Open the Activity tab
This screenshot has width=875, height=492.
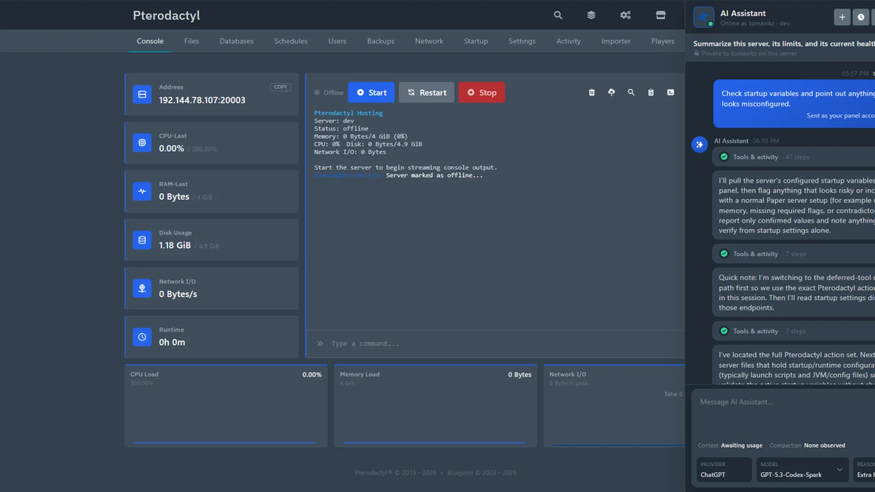(x=568, y=41)
